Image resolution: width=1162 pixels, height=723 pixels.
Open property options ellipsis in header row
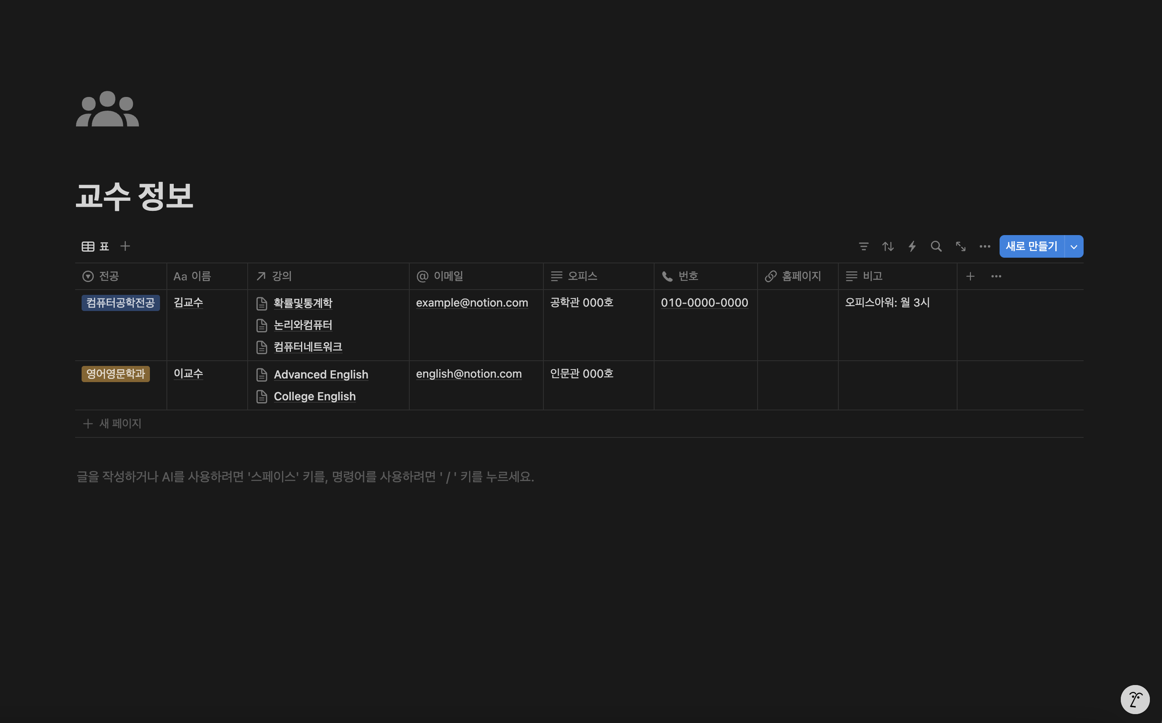[996, 276]
